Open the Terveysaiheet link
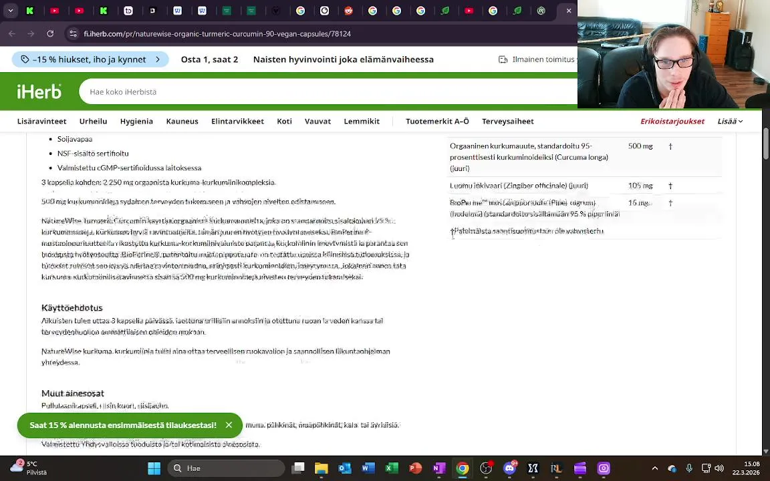770x481 pixels. [x=508, y=121]
